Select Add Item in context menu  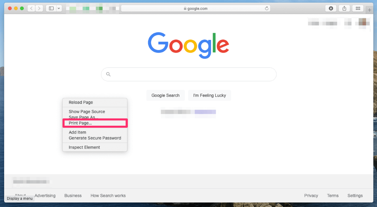(95, 132)
